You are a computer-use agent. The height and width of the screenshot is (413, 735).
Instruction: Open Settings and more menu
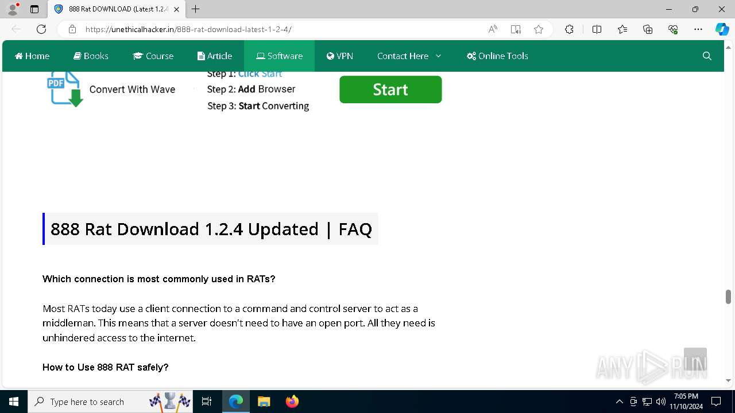click(x=698, y=29)
